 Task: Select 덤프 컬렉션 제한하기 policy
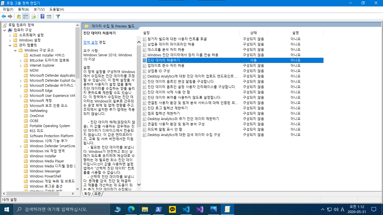click(163, 113)
